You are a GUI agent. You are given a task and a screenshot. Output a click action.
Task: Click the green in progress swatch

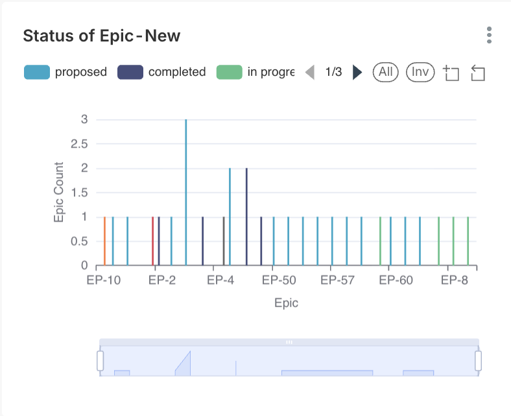[x=230, y=72]
